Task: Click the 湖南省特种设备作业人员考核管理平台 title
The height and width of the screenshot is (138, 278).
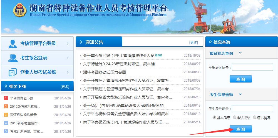Action: pyautogui.click(x=98, y=8)
